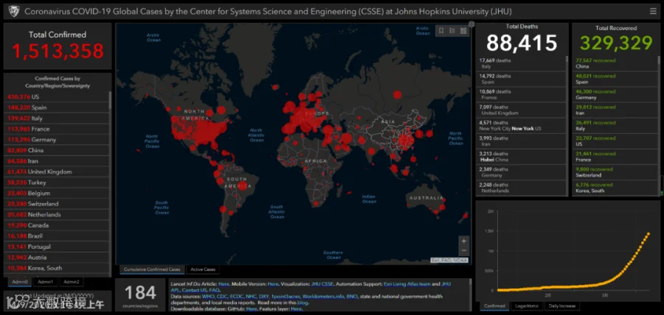
Task: Open the BNO link
Action: click(352, 297)
